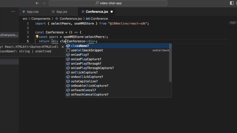237x133 pixels.
Task: Open the sidebar more actions ellipsis
Action: click(x=13, y=11)
